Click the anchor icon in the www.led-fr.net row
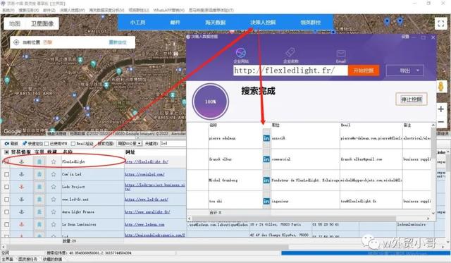Viewport: 451px width, 263px height. 21,199
